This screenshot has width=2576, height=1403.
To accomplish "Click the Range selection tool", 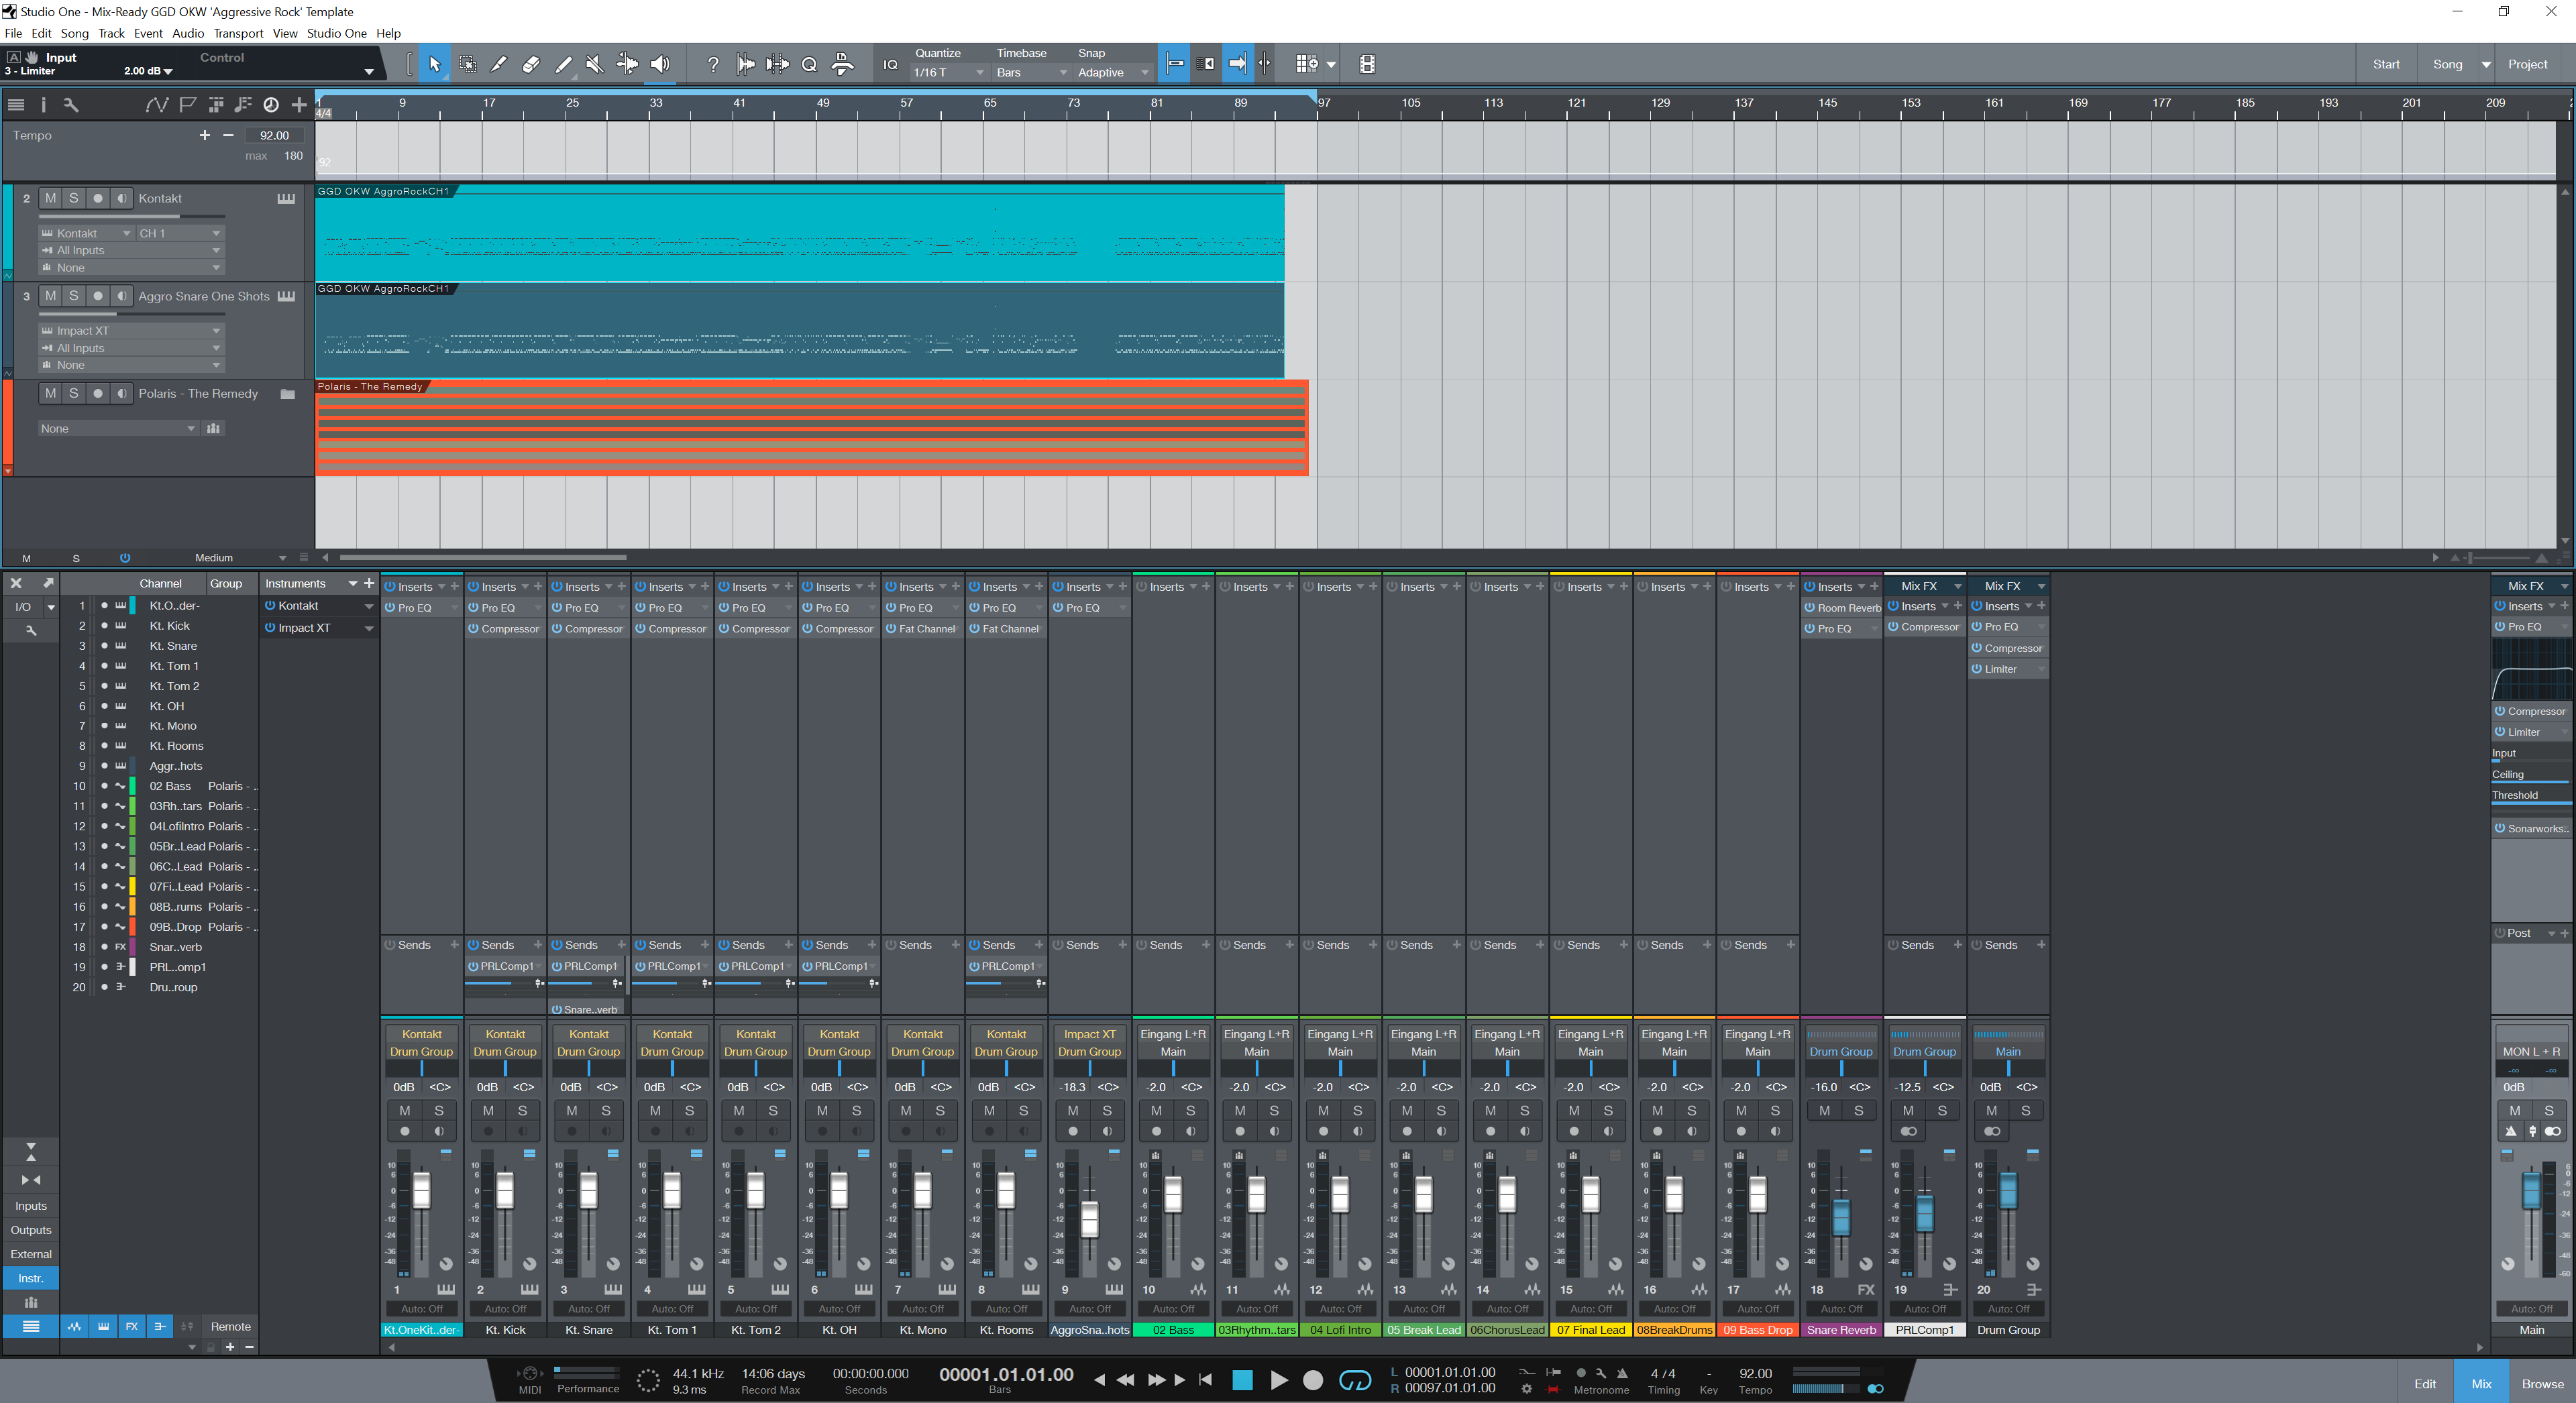I will 467,64.
